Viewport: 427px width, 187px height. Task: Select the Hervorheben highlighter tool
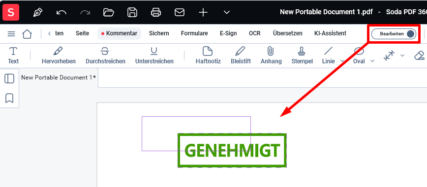coord(59,55)
